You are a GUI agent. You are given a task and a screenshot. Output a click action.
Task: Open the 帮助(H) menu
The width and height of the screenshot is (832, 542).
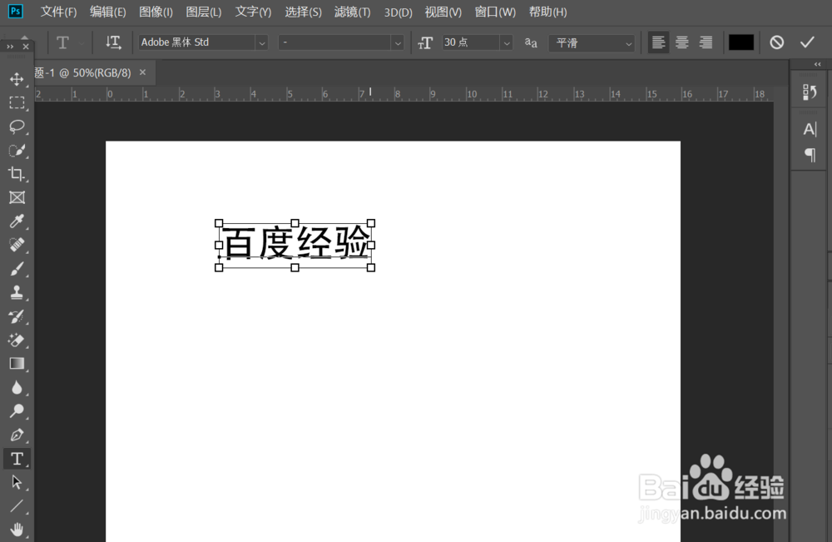[548, 12]
